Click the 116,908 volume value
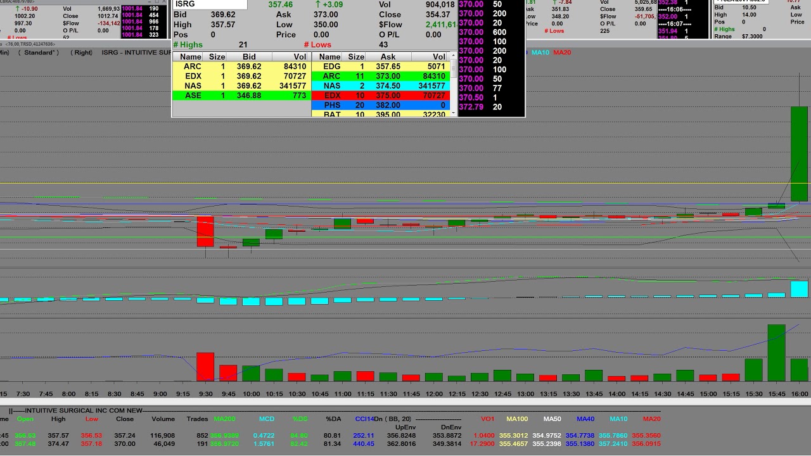The width and height of the screenshot is (811, 456). (x=163, y=436)
